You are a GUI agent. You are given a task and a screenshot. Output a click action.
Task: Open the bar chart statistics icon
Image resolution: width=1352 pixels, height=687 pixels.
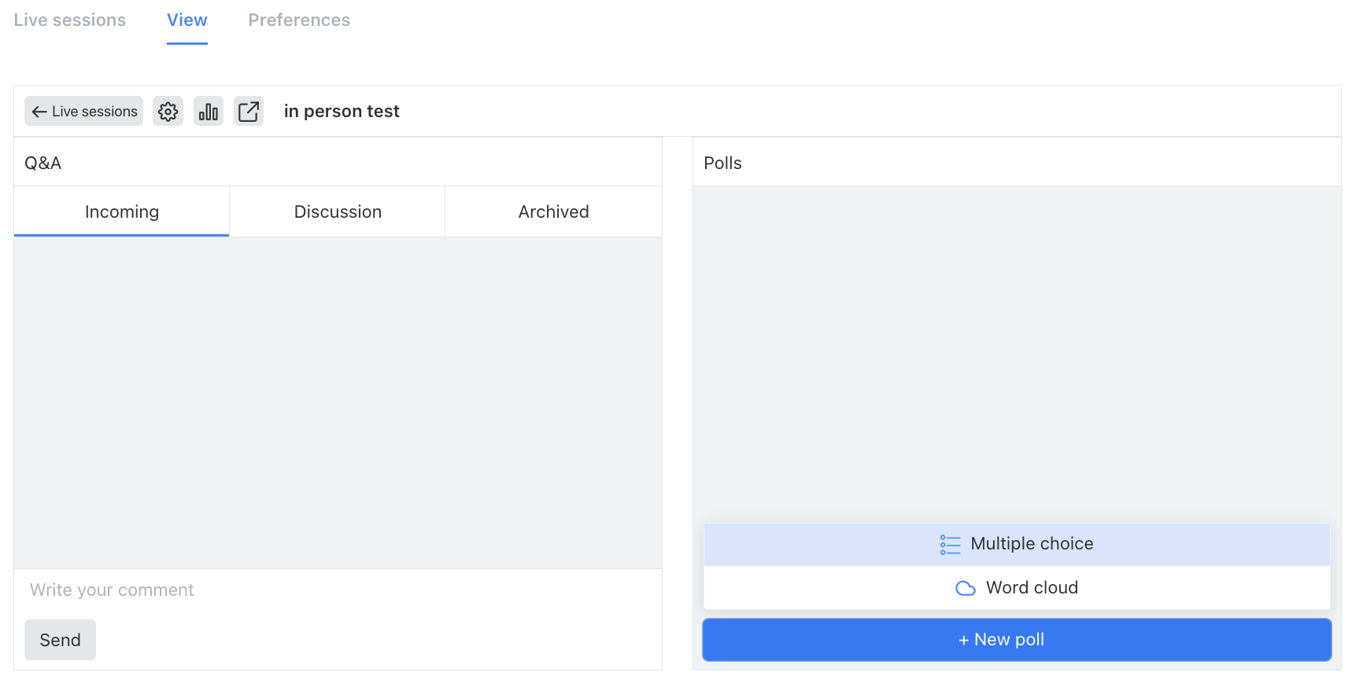point(209,112)
